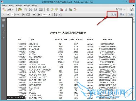Click the Insert page from file icon
Screen dimensions: 136x101
coord(66,10)
